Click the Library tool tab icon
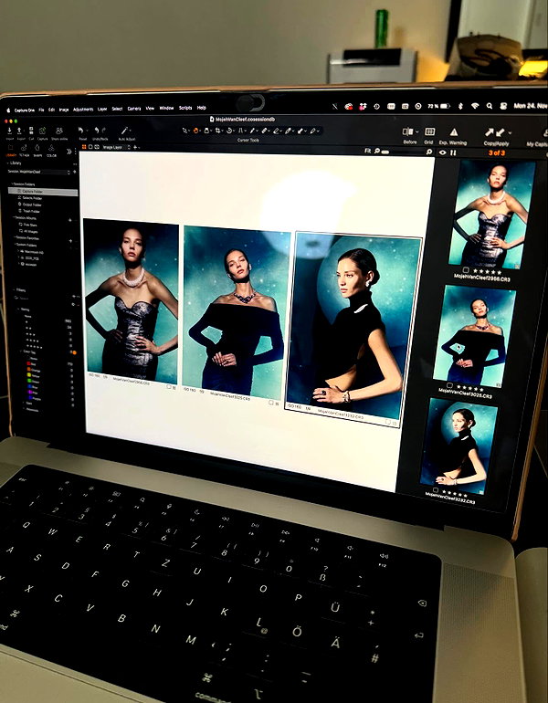The height and width of the screenshot is (703, 548). (x=10, y=148)
